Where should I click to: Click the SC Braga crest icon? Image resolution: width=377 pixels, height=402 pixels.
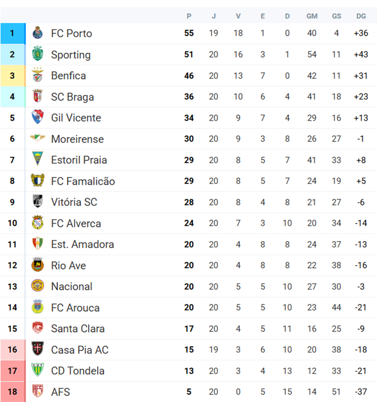click(37, 97)
